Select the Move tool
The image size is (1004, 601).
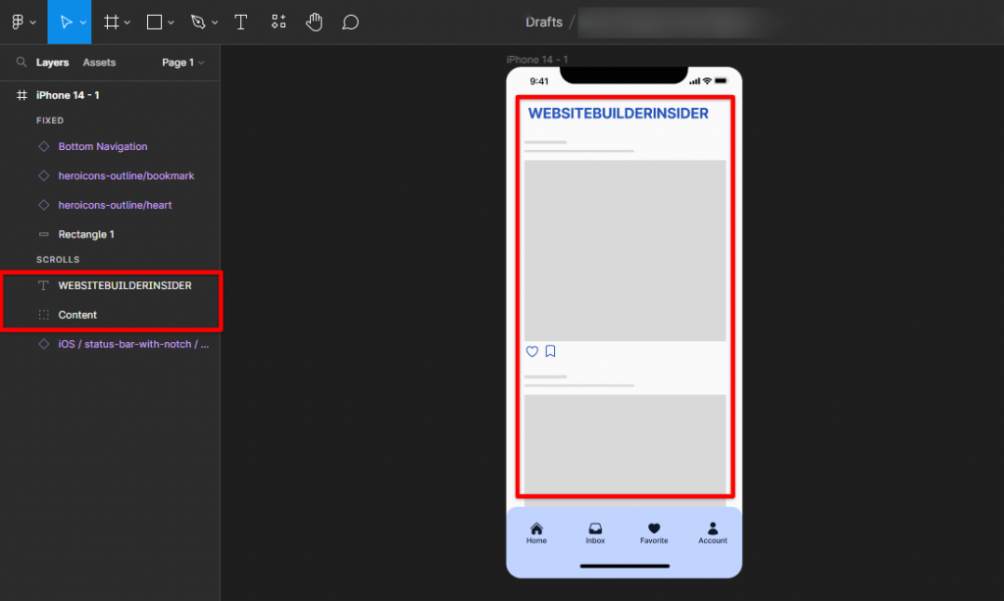[x=68, y=22]
